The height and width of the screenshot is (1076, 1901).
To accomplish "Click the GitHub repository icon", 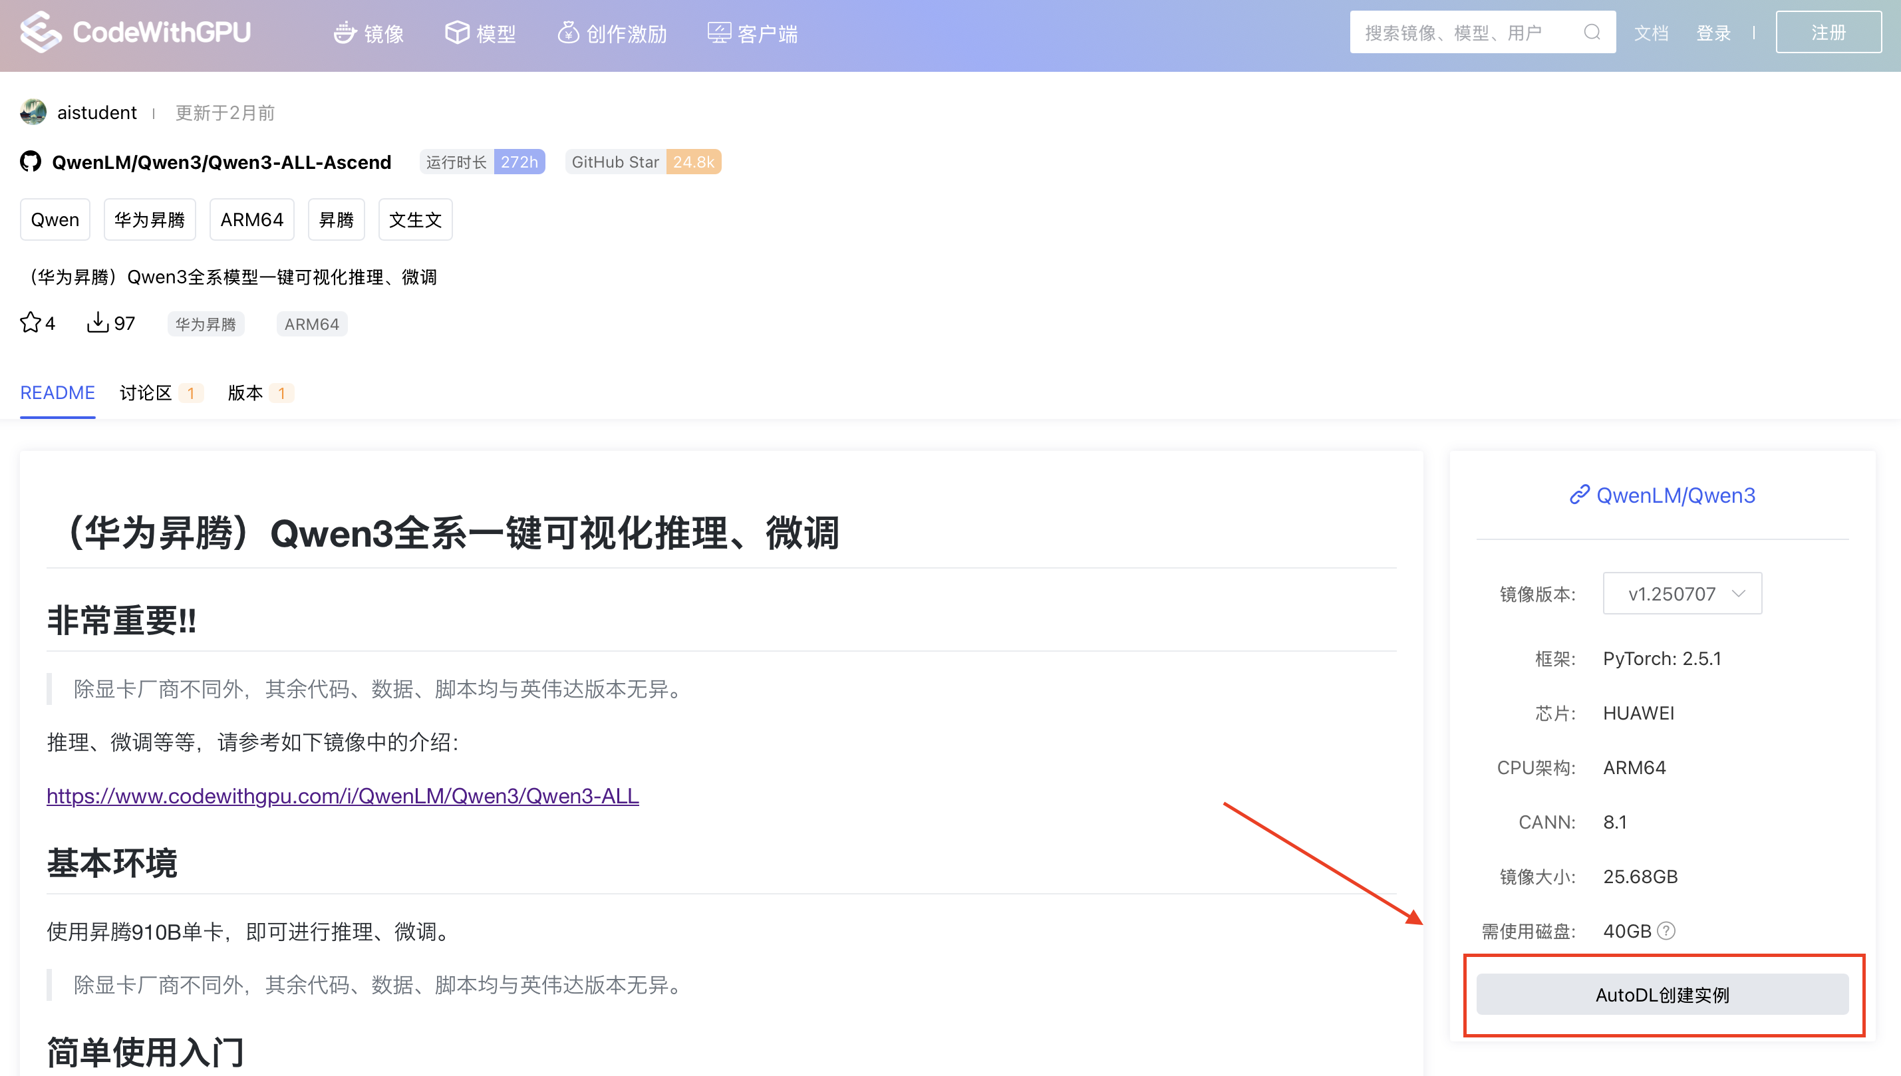I will click(x=31, y=162).
